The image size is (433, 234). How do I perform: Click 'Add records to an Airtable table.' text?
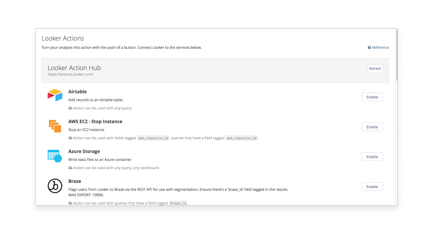[96, 100]
